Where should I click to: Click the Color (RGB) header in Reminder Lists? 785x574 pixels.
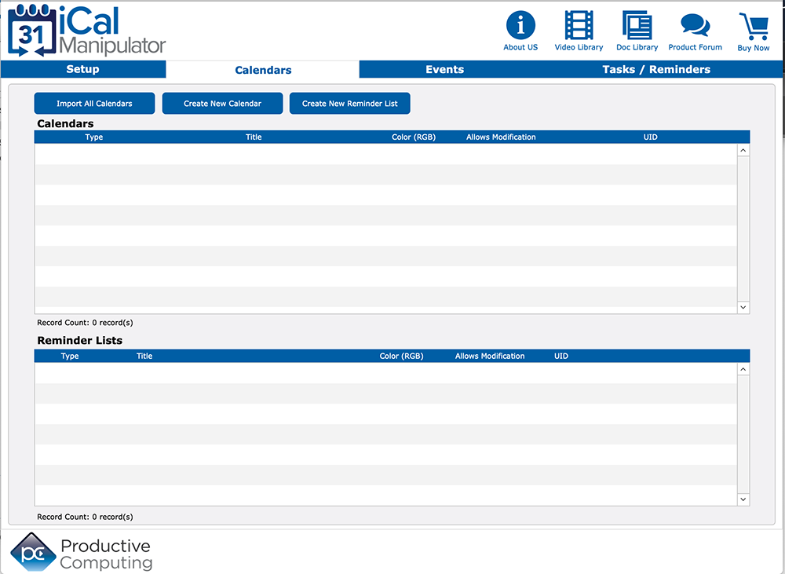click(401, 356)
